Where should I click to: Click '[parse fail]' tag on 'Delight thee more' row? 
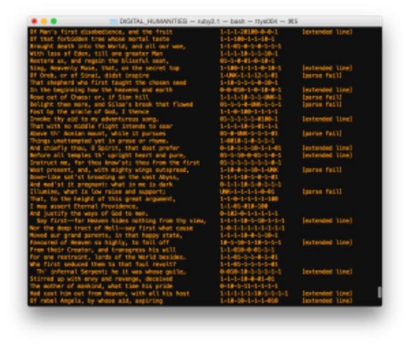[x=322, y=104]
